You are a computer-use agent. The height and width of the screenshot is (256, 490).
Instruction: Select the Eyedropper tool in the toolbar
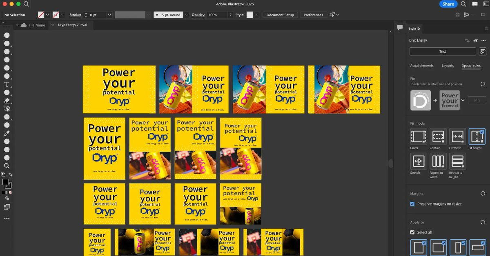point(7,133)
